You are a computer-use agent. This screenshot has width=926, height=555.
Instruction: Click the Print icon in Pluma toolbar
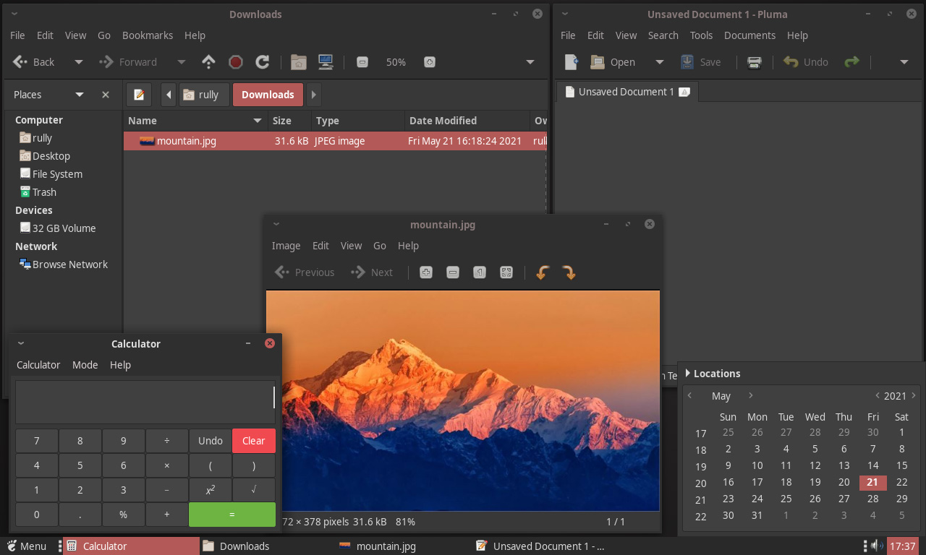coord(754,62)
